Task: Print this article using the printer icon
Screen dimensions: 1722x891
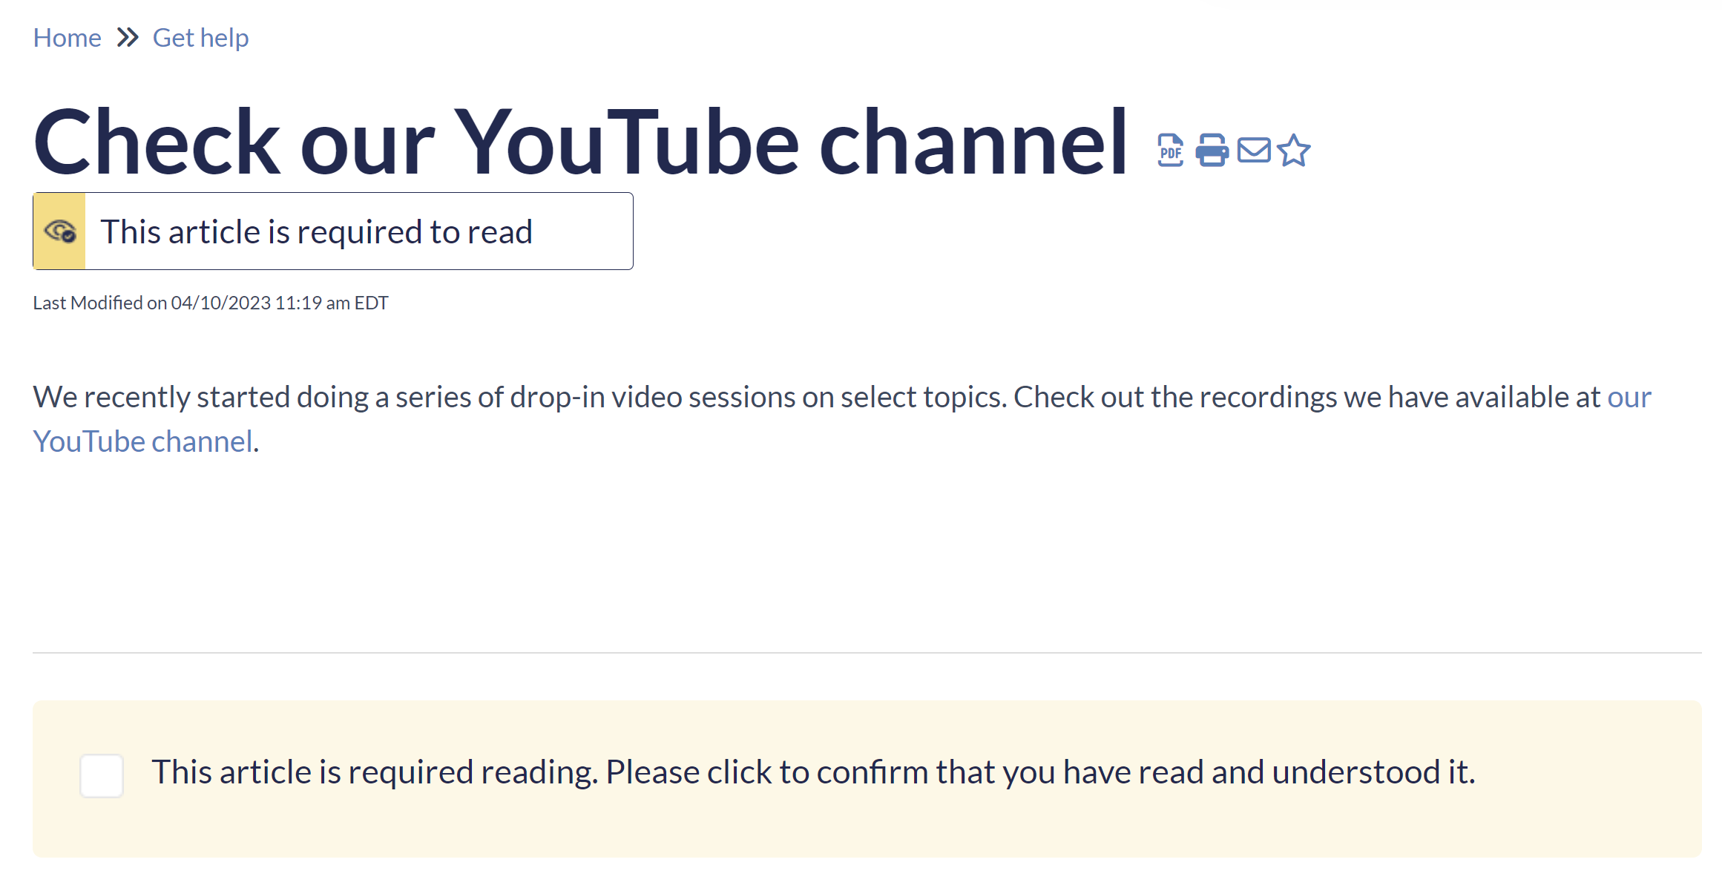Action: click(x=1212, y=151)
